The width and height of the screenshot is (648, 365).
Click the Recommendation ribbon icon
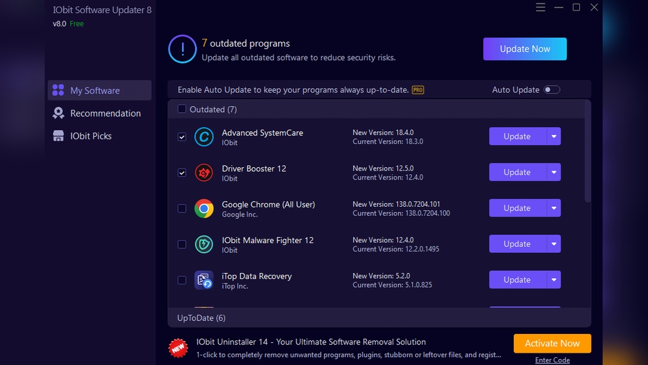click(58, 113)
